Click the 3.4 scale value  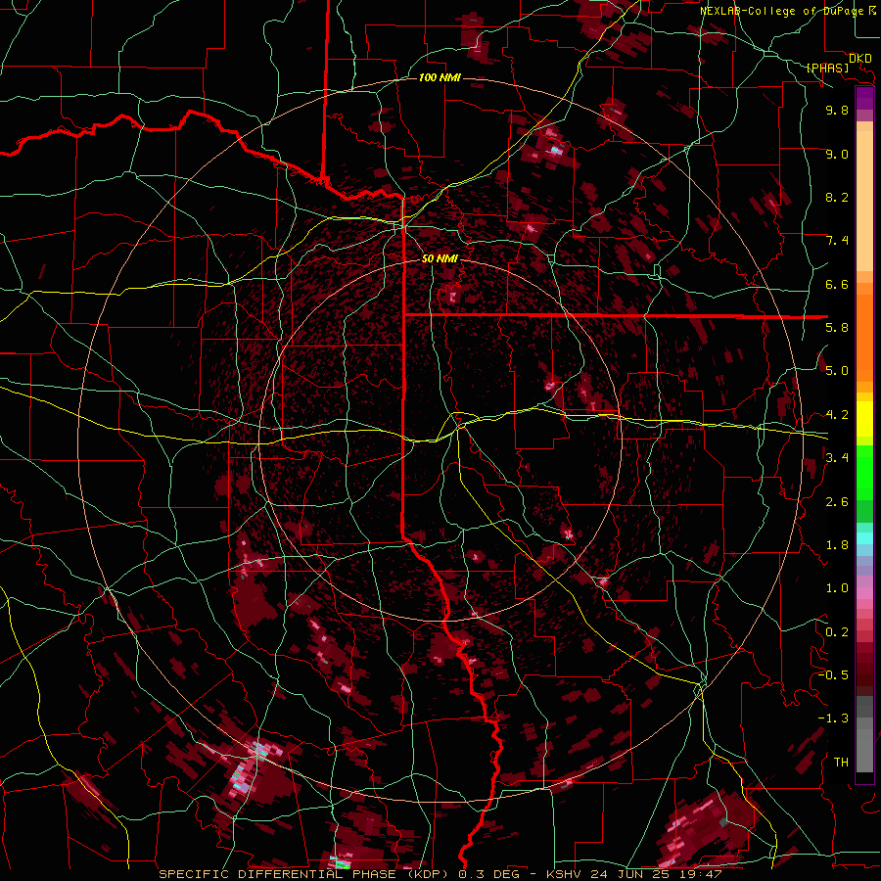[837, 457]
